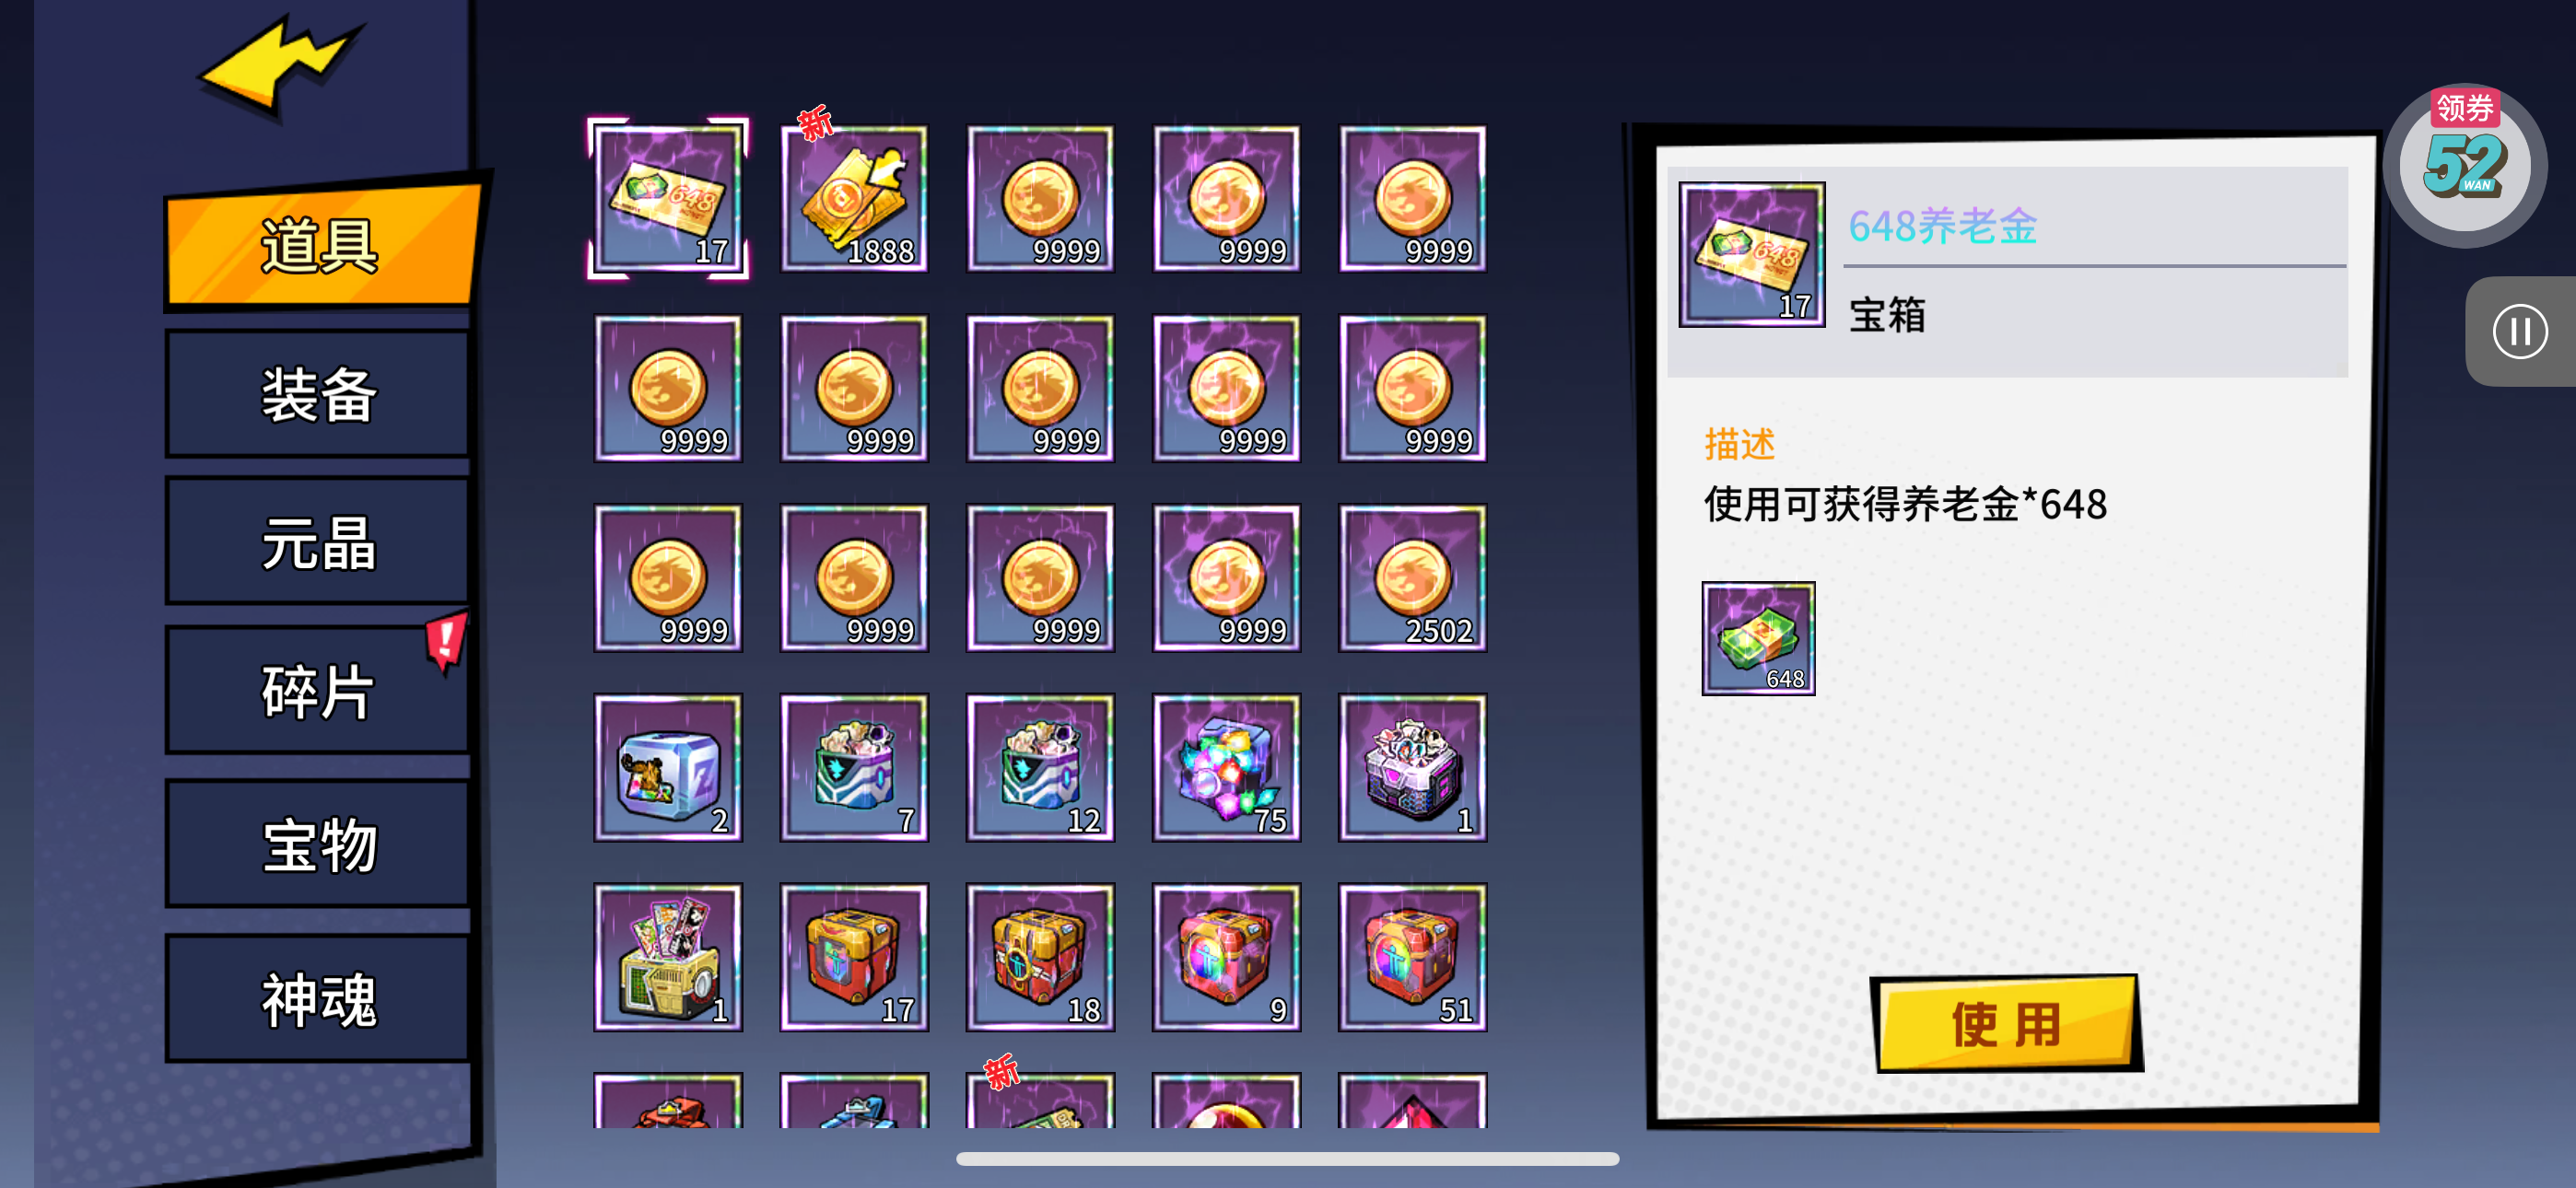Select the Z dice box with count 2

click(x=668, y=767)
